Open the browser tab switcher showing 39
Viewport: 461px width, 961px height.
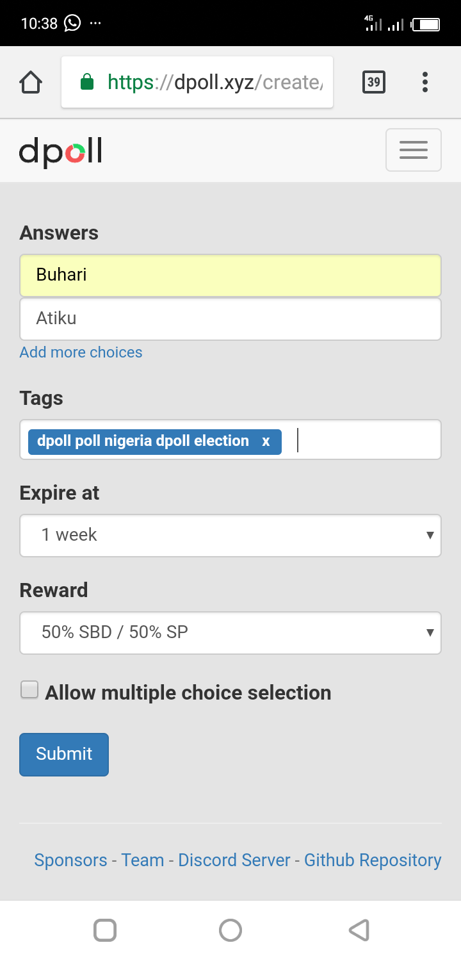point(374,82)
